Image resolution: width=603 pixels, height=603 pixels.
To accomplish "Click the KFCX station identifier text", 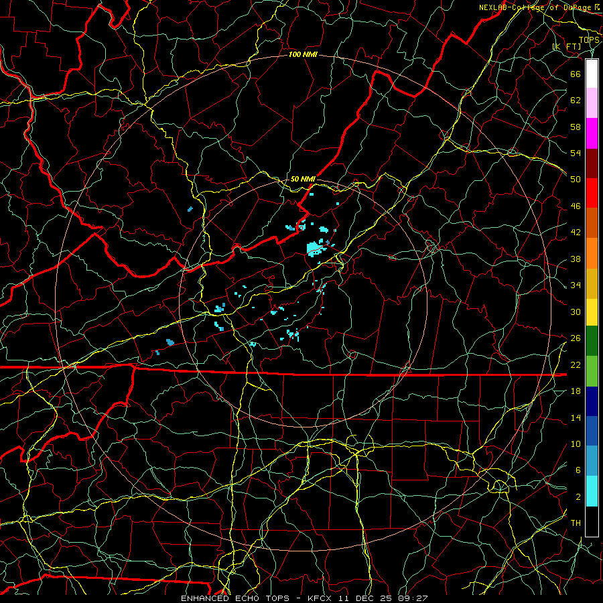I will pyautogui.click(x=321, y=598).
